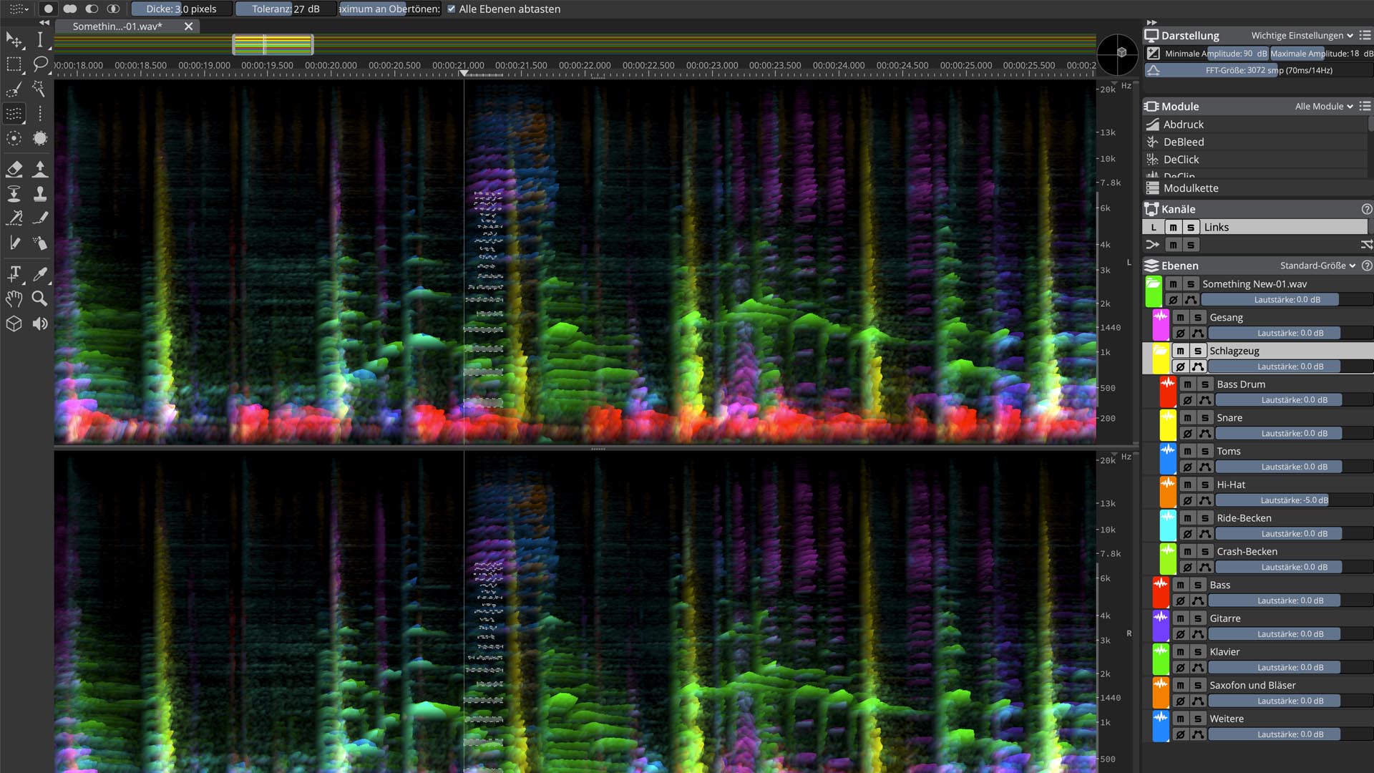The width and height of the screenshot is (1374, 773).
Task: Open Alle Module filter dropdown
Action: point(1324,106)
